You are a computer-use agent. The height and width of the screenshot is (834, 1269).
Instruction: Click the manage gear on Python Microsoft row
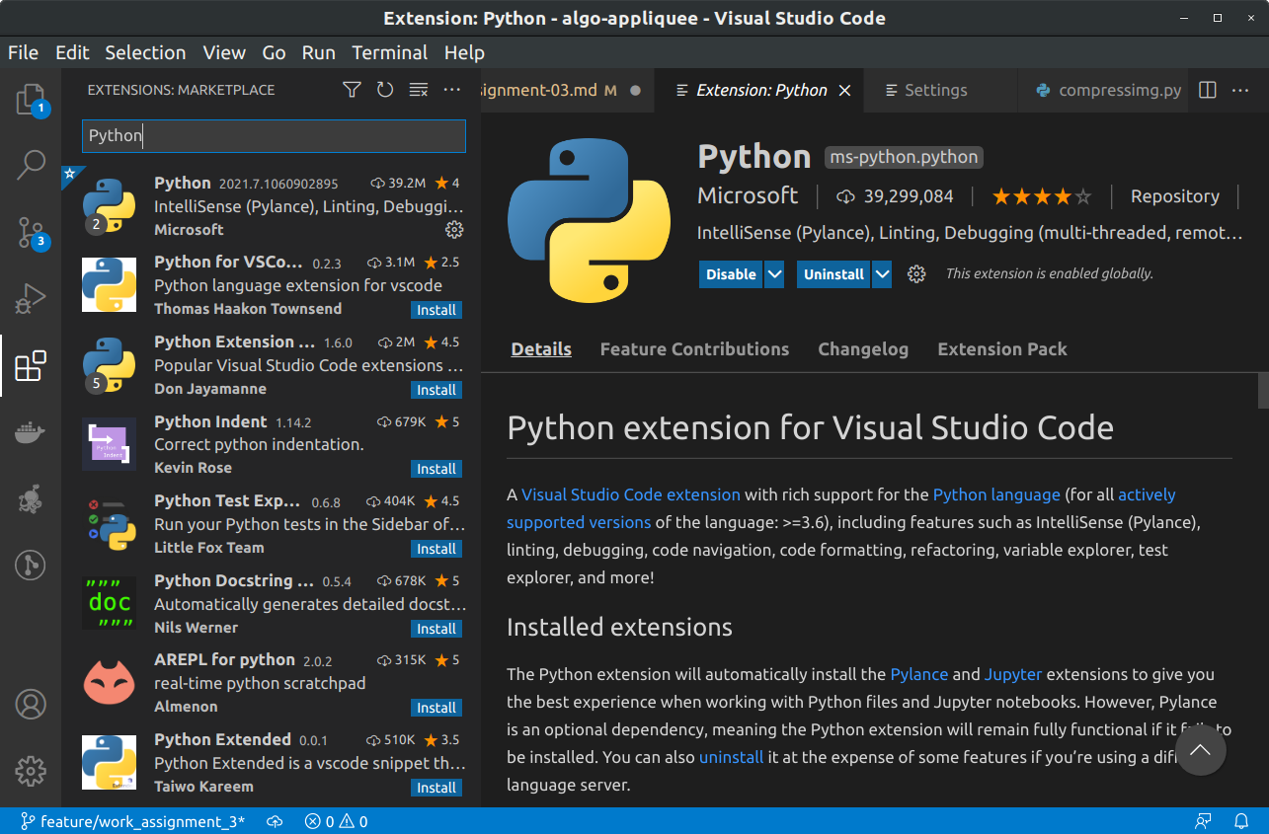pos(454,230)
